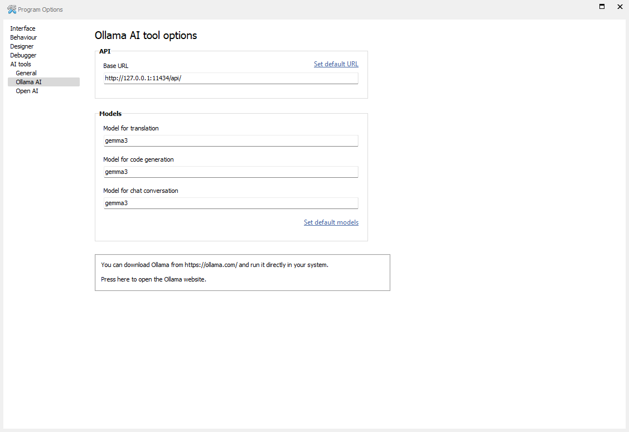The image size is (629, 432).
Task: Select the AI tools parent category
Action: pyautogui.click(x=21, y=64)
